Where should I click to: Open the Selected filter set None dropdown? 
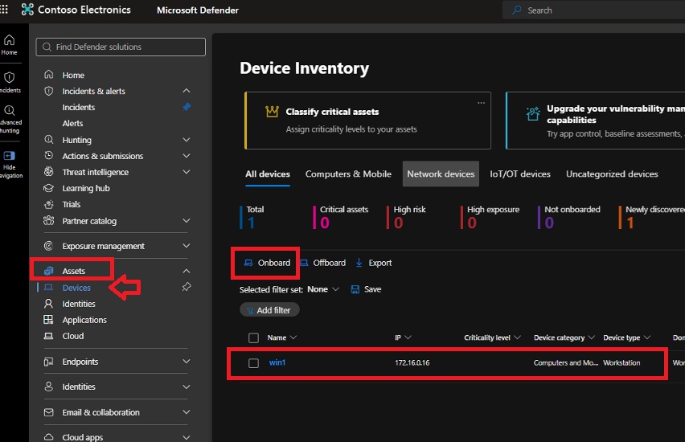tap(323, 289)
